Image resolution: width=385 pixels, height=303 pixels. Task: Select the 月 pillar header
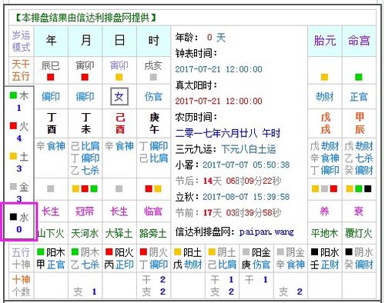[85, 41]
